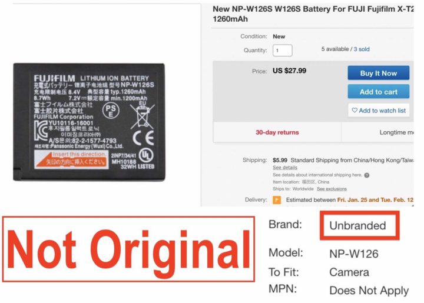Click the orange delivery flag icon
The width and height of the screenshot is (424, 303).
277,200
